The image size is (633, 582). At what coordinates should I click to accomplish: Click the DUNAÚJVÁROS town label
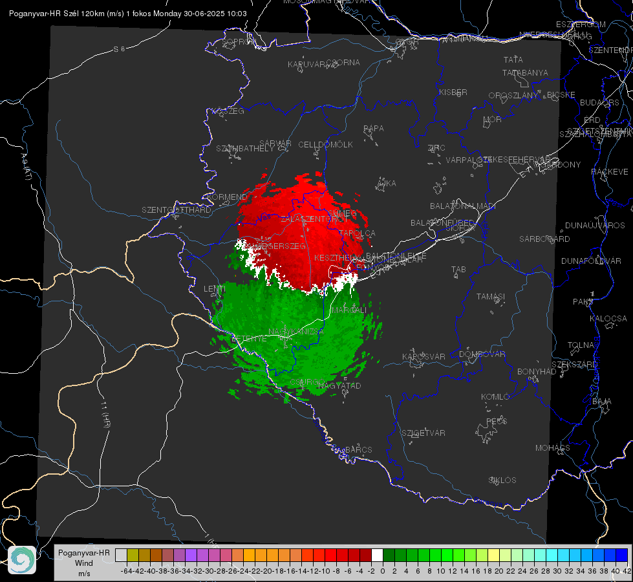coord(595,226)
